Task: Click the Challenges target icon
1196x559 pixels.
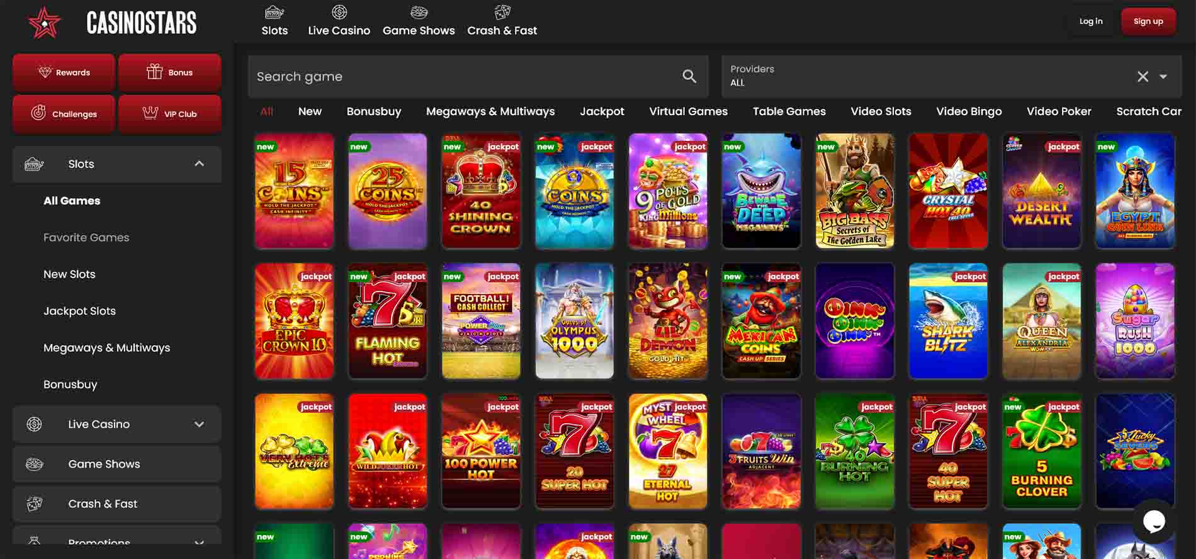Action: point(38,113)
